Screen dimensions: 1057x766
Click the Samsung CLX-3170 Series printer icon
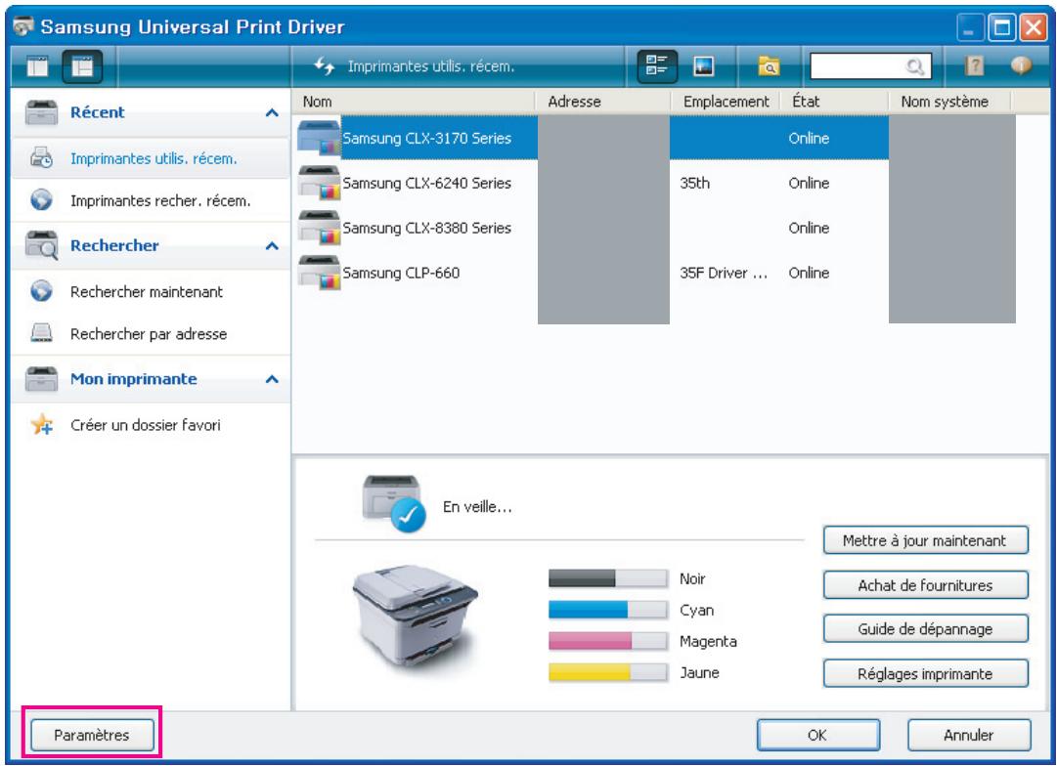320,138
